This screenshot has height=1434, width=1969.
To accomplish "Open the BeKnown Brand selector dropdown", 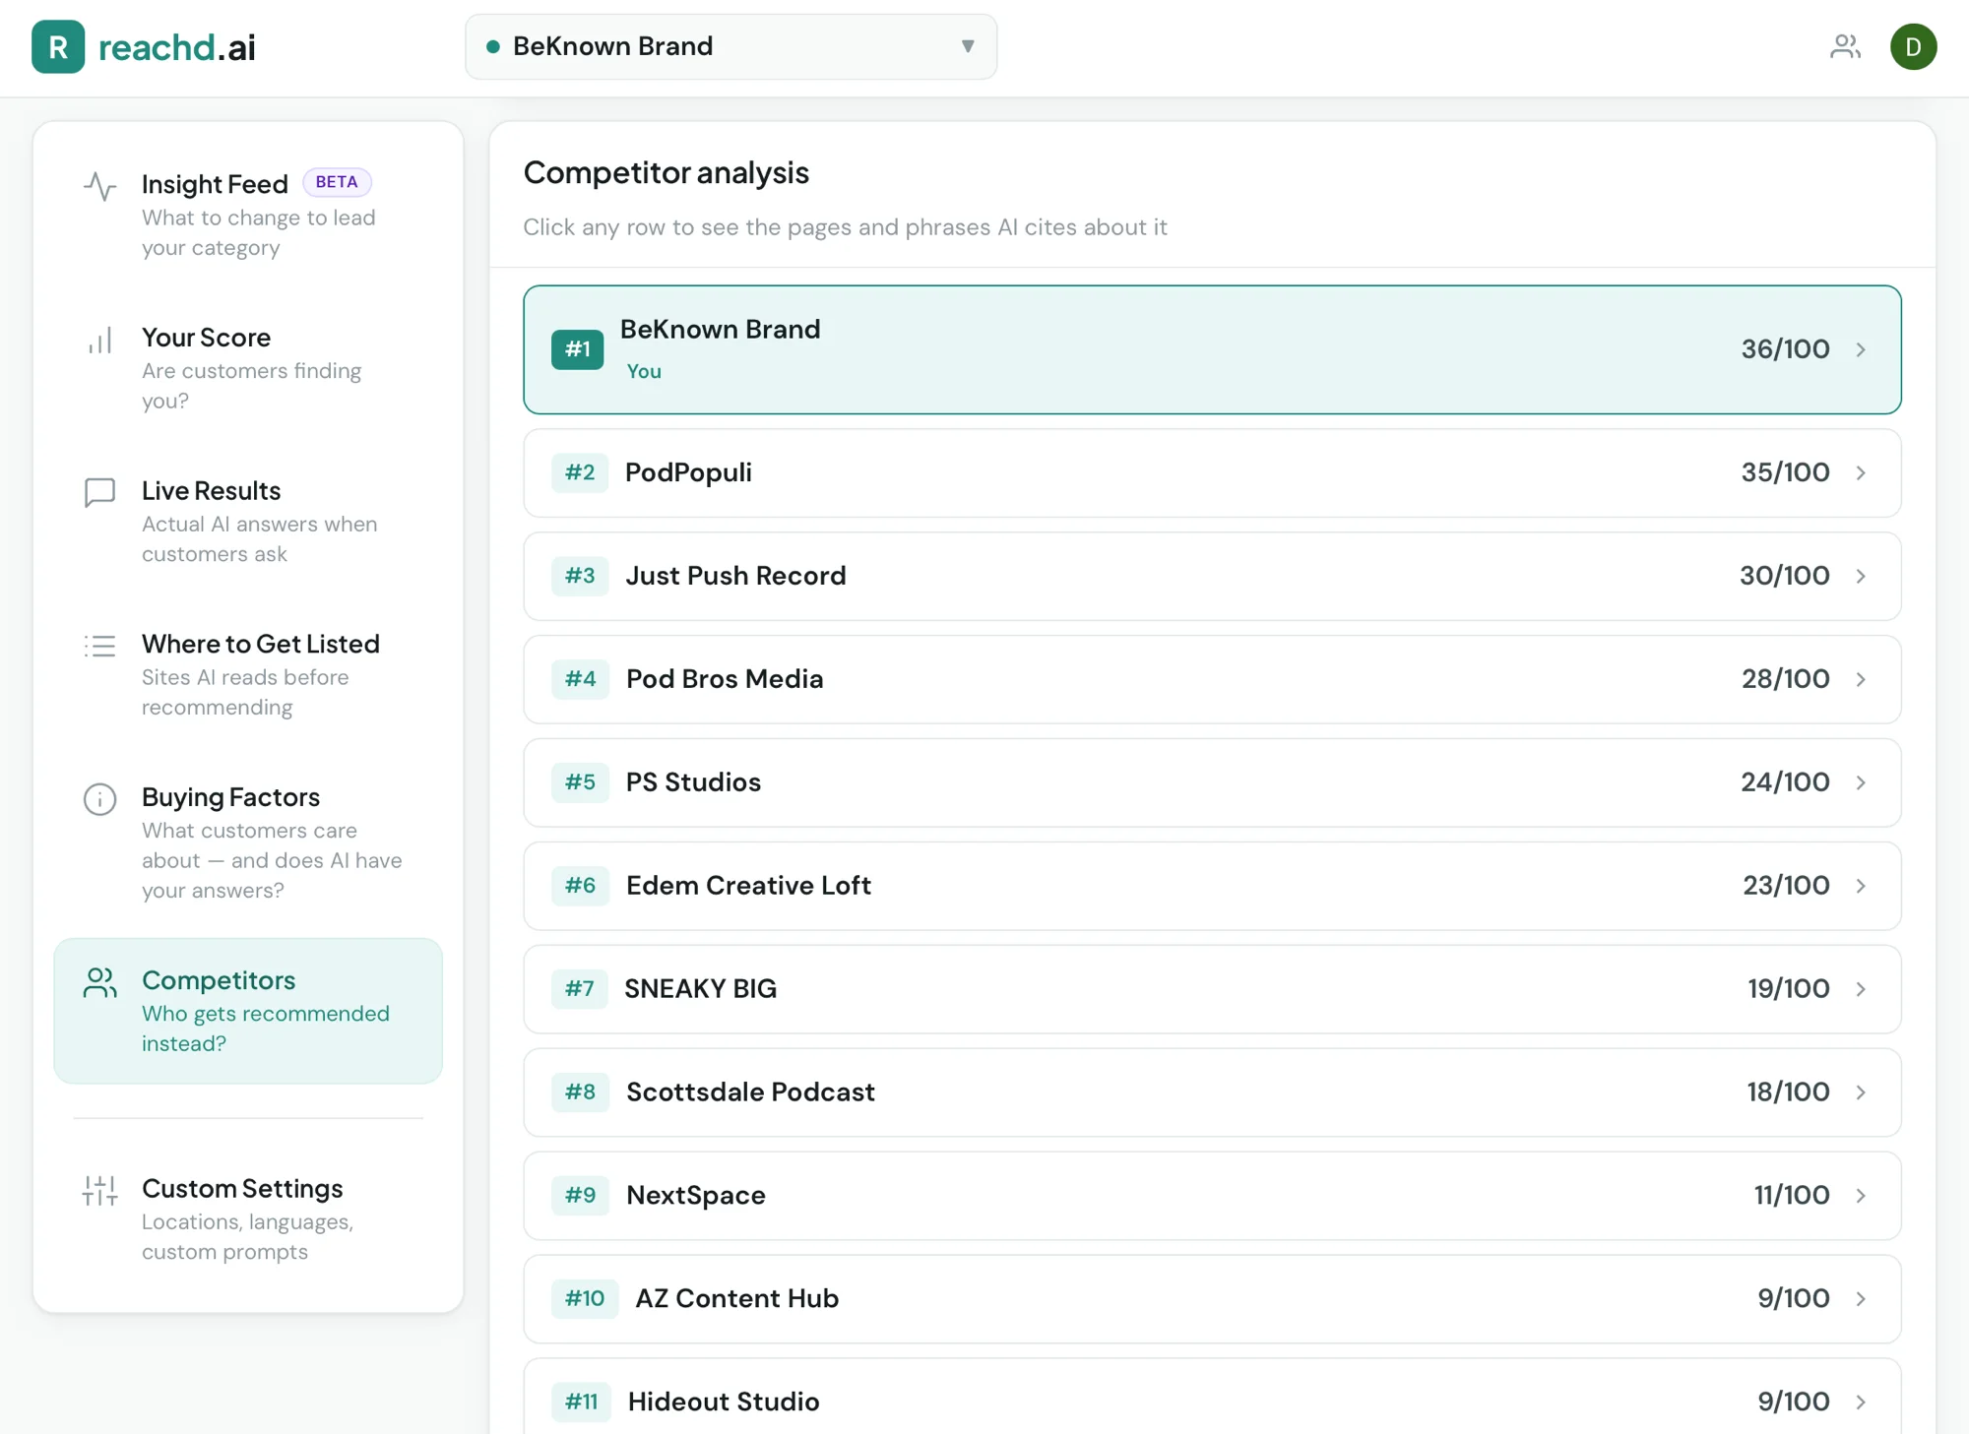I will click(x=730, y=46).
